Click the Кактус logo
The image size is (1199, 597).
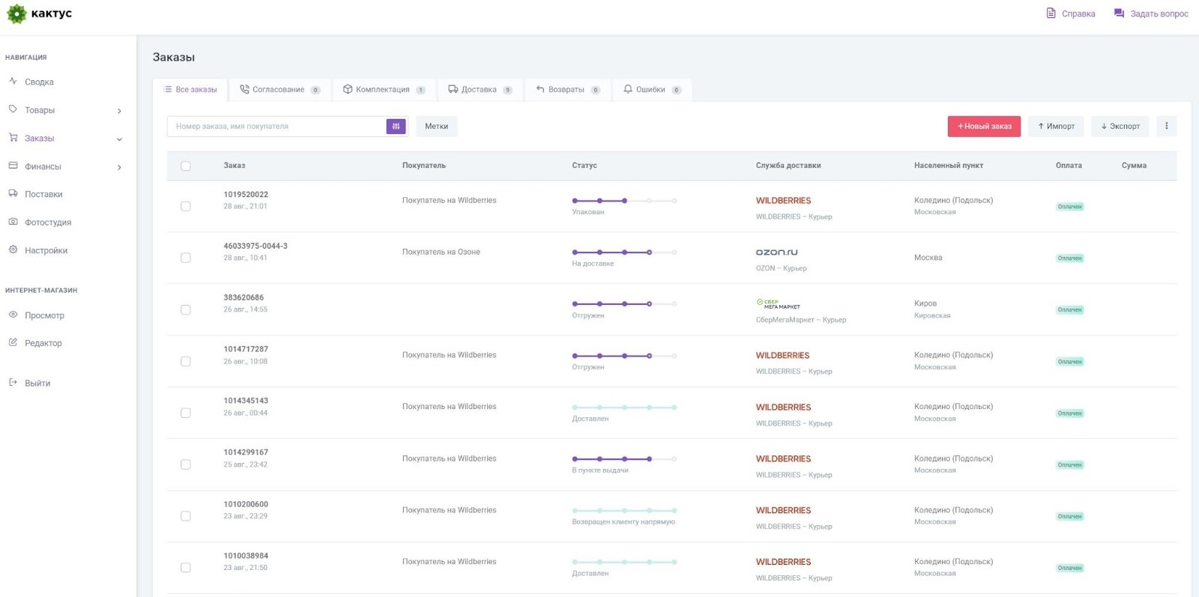click(x=39, y=13)
